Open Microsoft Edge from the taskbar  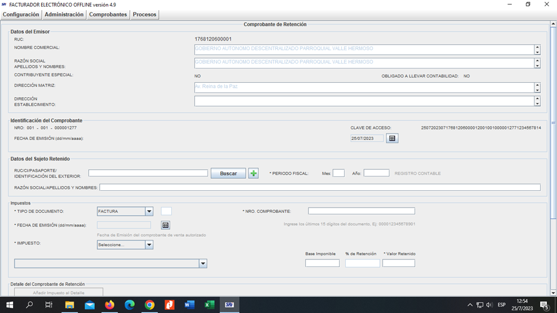[129, 305]
